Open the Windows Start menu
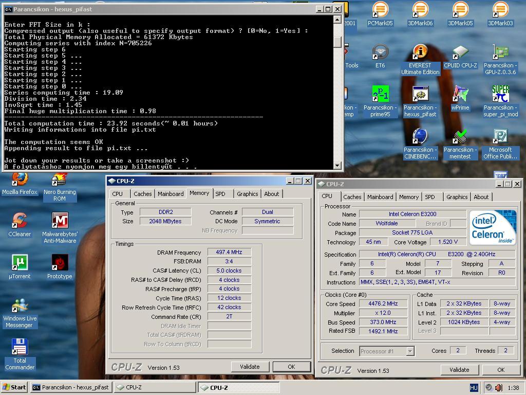Screen dimensions: 526x395 point(14,387)
